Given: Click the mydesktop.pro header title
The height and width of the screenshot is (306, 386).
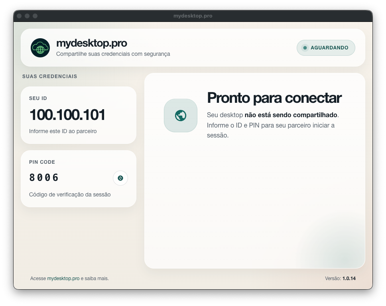Looking at the screenshot, I should click(92, 43).
